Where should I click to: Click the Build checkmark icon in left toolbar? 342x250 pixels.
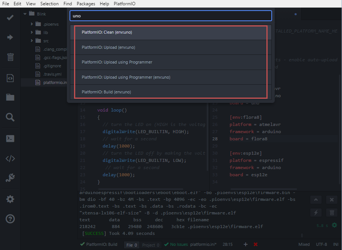[x=10, y=17]
